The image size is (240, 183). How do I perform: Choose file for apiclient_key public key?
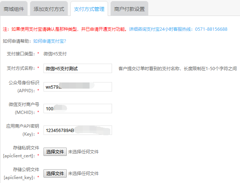[x=55, y=173]
